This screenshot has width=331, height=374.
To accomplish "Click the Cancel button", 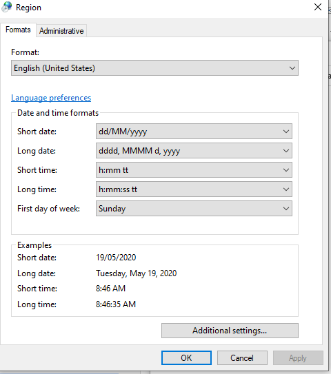I will [x=242, y=357].
